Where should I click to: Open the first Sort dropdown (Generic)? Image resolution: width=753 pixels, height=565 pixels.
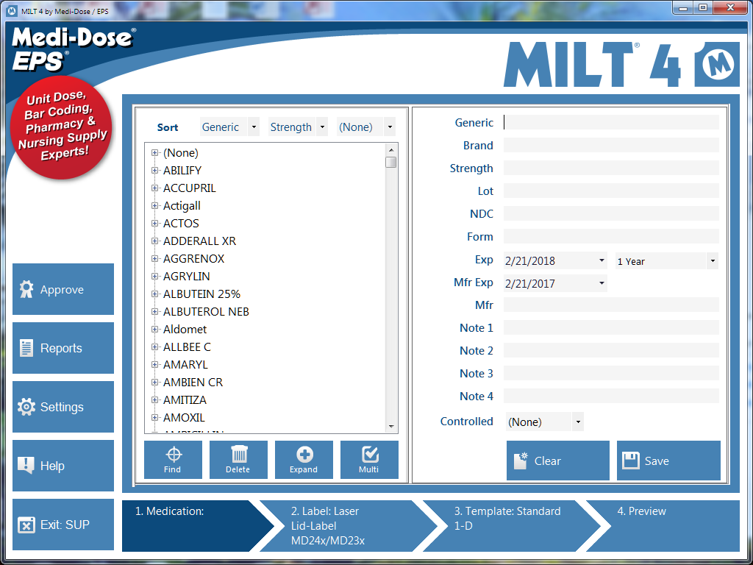(254, 127)
